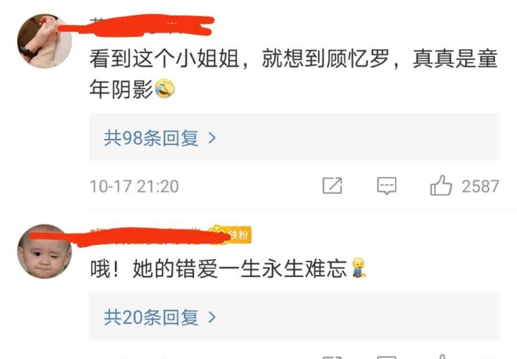Open the comment bubble icon for the first comment
This screenshot has width=517, height=359.
pos(387,186)
